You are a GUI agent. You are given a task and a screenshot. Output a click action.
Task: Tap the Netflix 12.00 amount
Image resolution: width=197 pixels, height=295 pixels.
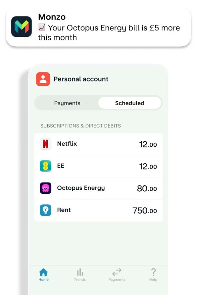click(x=148, y=144)
